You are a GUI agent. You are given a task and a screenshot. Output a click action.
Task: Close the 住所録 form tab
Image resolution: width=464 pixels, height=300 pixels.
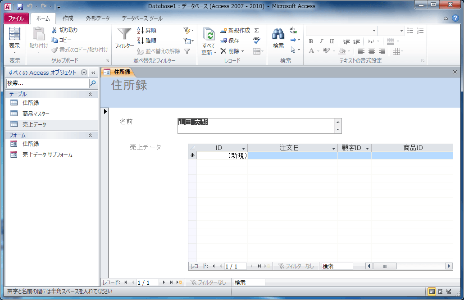(x=455, y=72)
